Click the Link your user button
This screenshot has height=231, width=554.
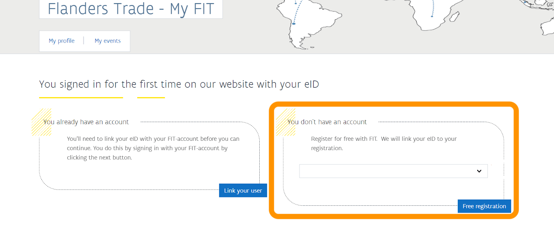(x=243, y=191)
